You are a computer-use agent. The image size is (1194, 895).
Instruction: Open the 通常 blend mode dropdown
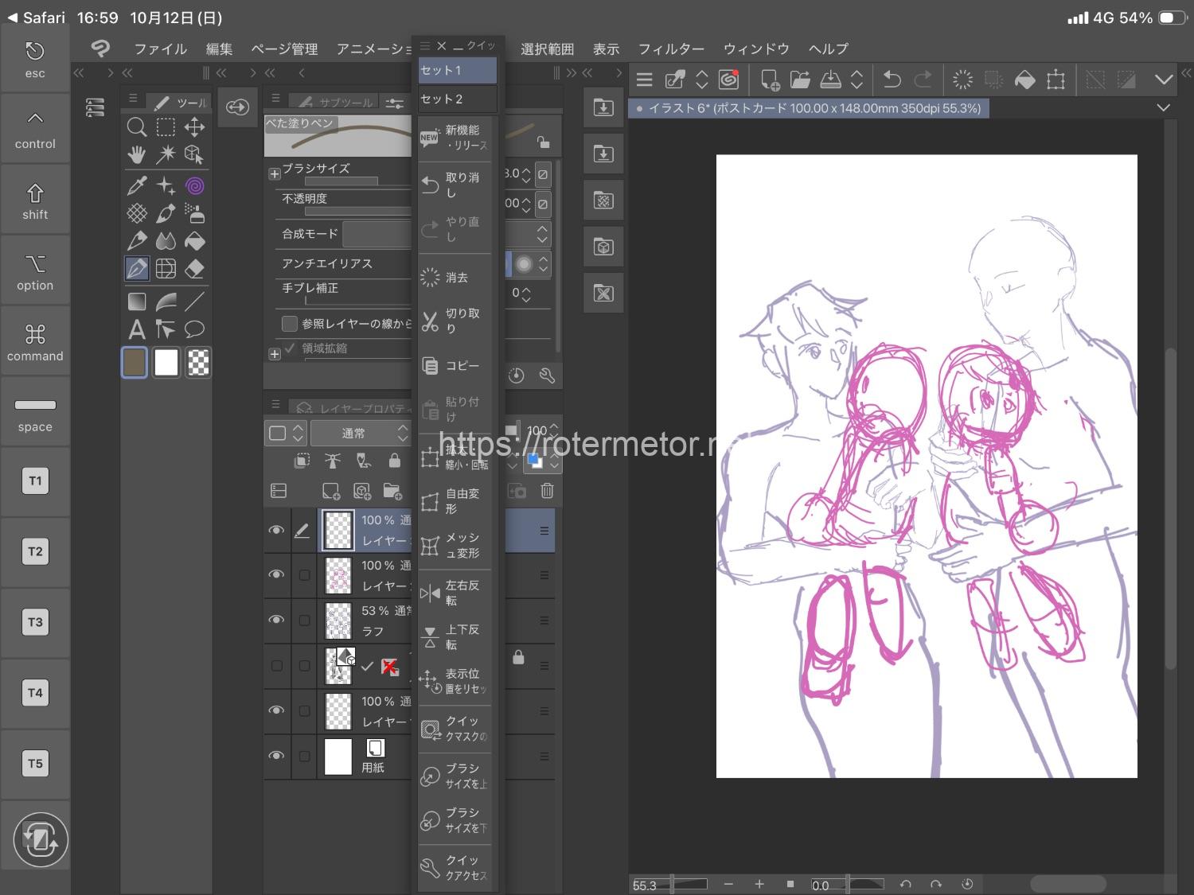pos(360,433)
